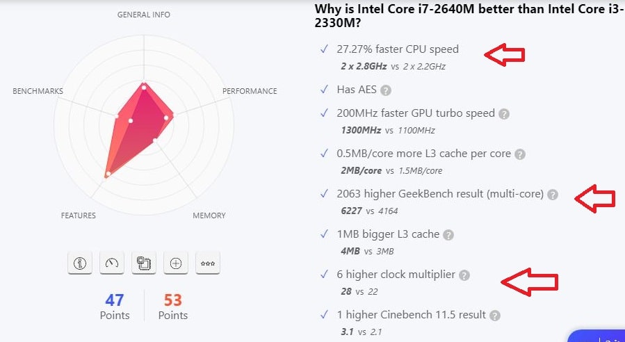Select the GENERAL INFO chart label

(x=144, y=15)
